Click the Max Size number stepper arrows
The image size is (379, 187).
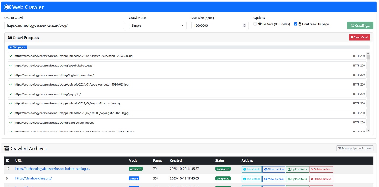point(244,25)
